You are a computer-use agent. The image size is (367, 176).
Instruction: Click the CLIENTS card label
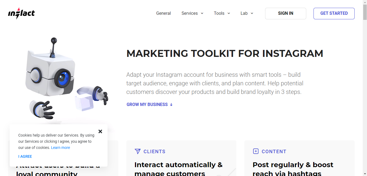(154, 152)
